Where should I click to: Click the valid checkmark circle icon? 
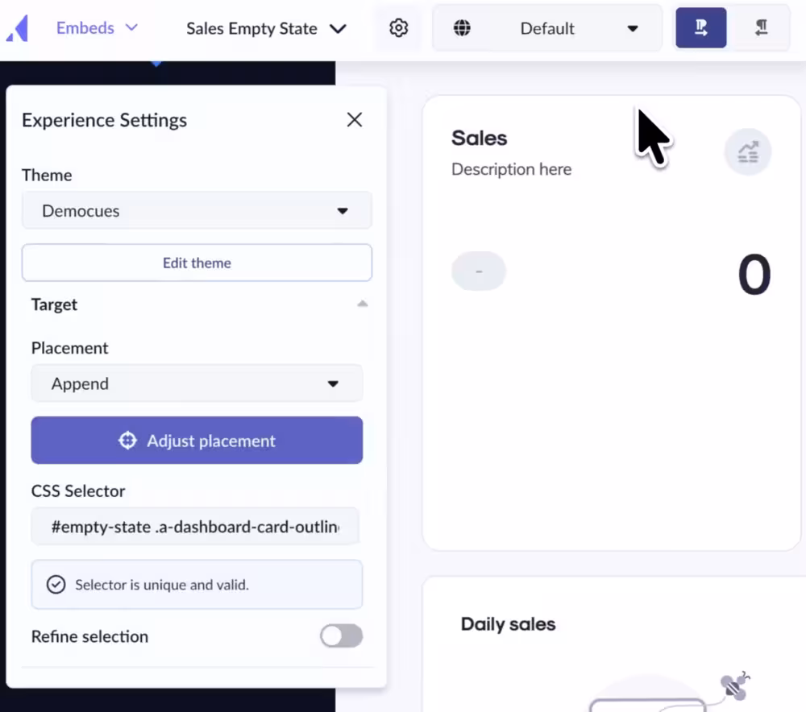[56, 585]
